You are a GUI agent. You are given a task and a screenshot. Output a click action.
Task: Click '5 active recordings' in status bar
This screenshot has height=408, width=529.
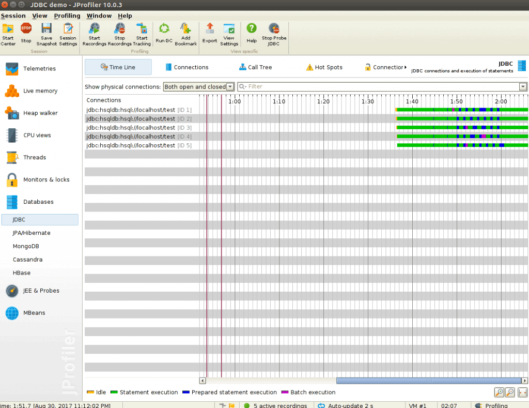(280, 405)
